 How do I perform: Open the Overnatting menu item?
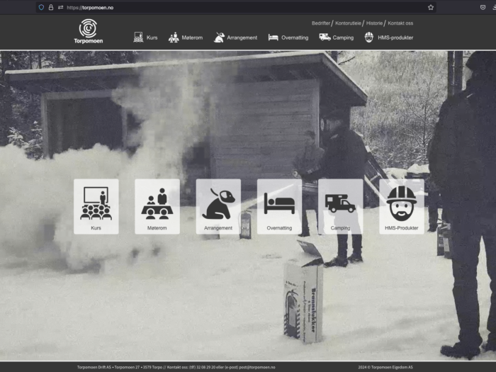(x=295, y=38)
